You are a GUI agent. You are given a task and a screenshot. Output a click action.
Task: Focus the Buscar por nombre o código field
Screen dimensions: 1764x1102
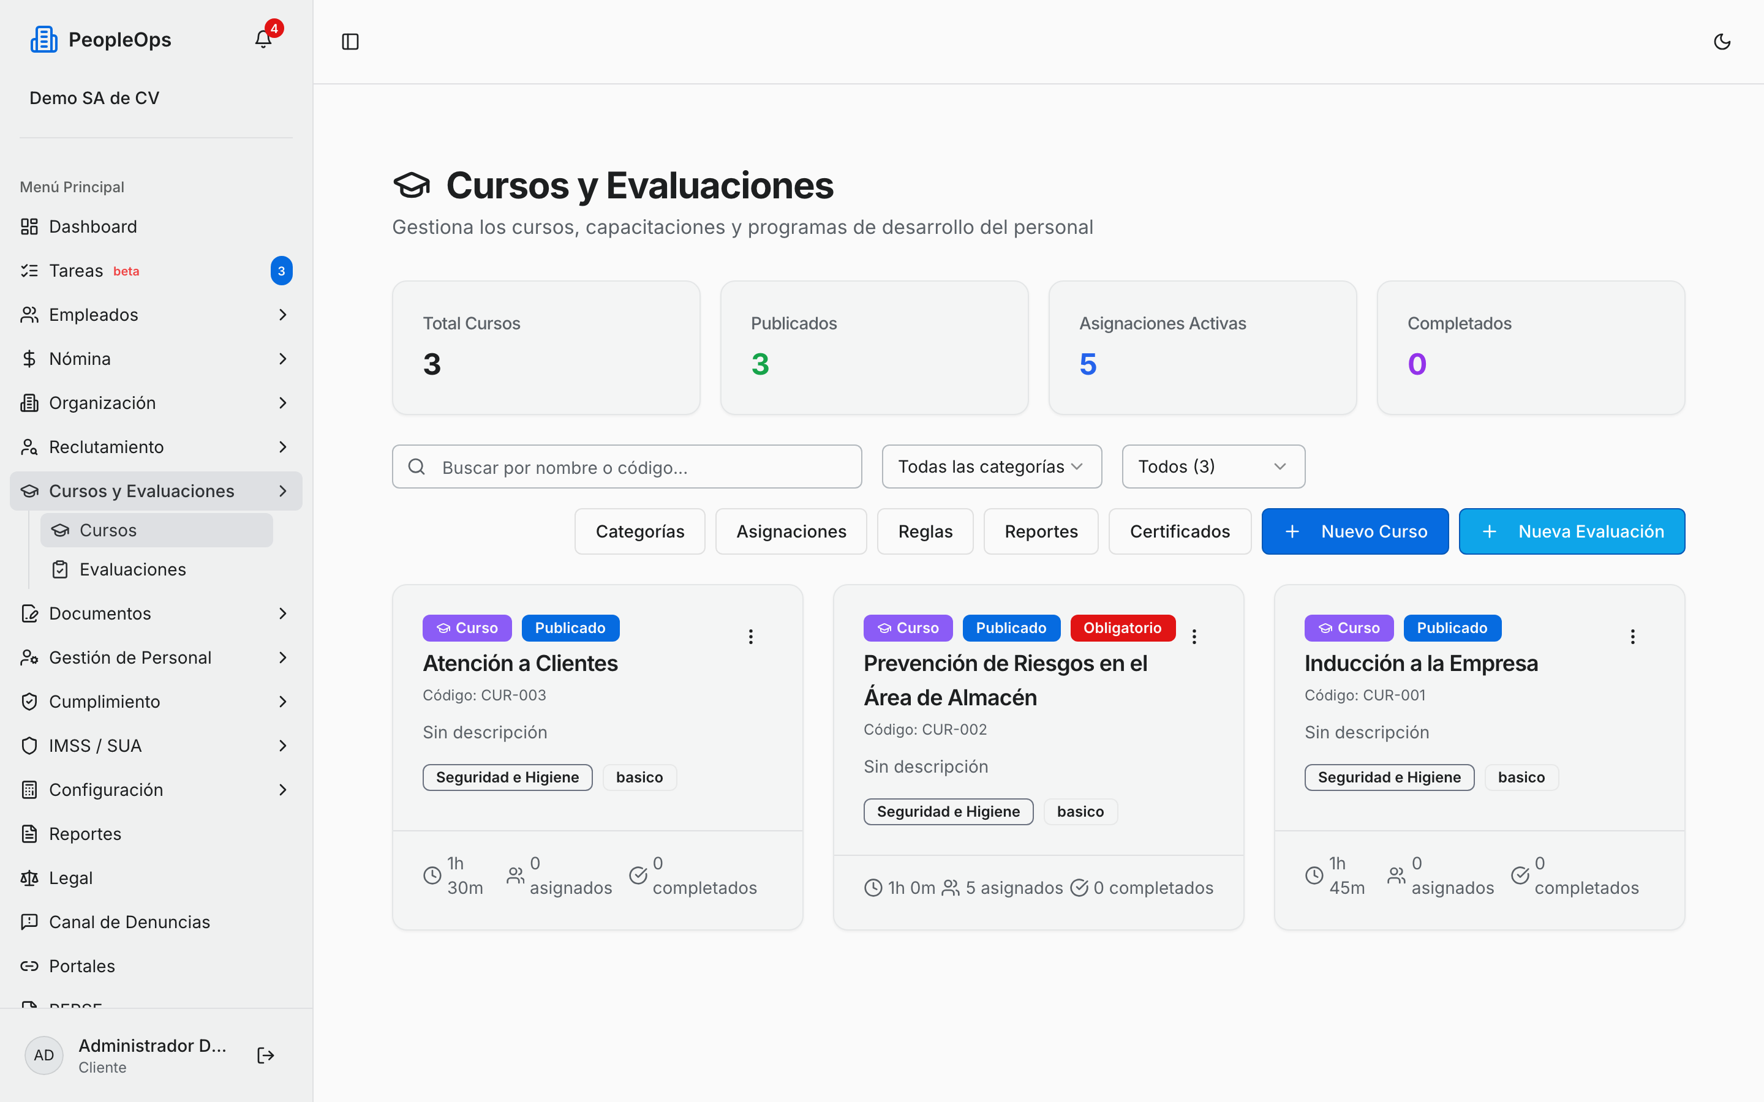tap(627, 467)
